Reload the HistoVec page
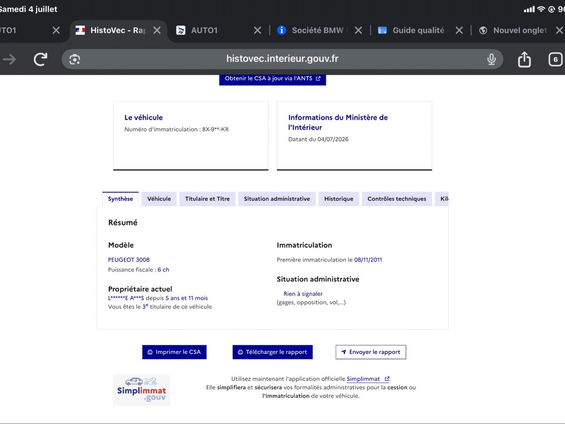The height and width of the screenshot is (424, 565). click(x=41, y=59)
